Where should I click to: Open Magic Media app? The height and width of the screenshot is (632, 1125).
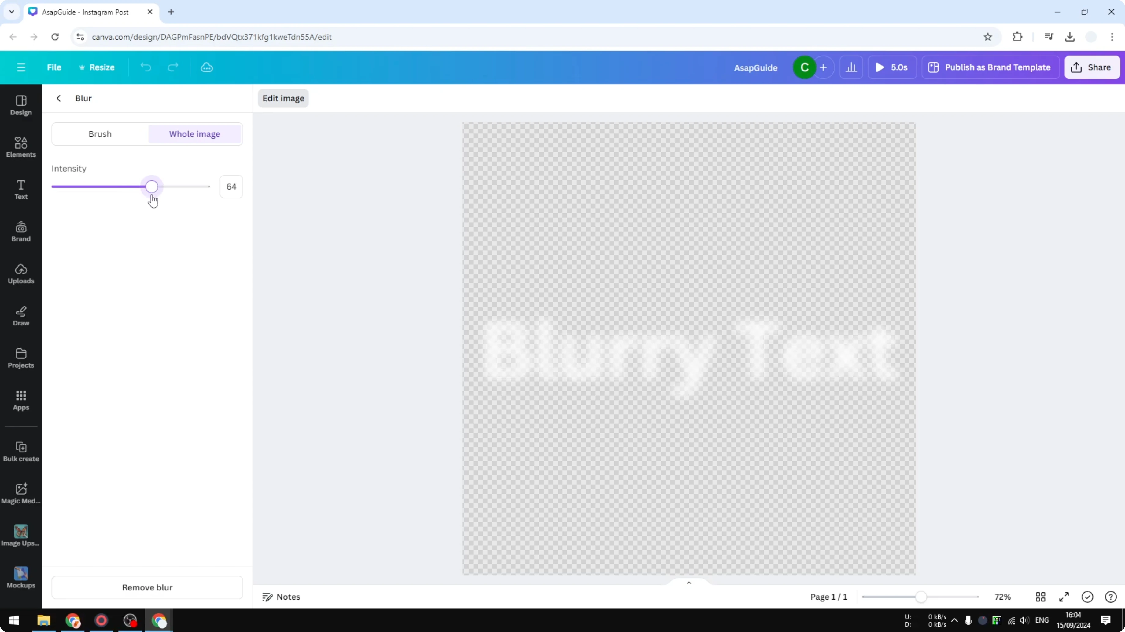click(x=21, y=494)
